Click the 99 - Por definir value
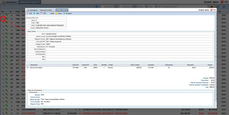The width and height of the screenshot is (229, 115). point(46,102)
